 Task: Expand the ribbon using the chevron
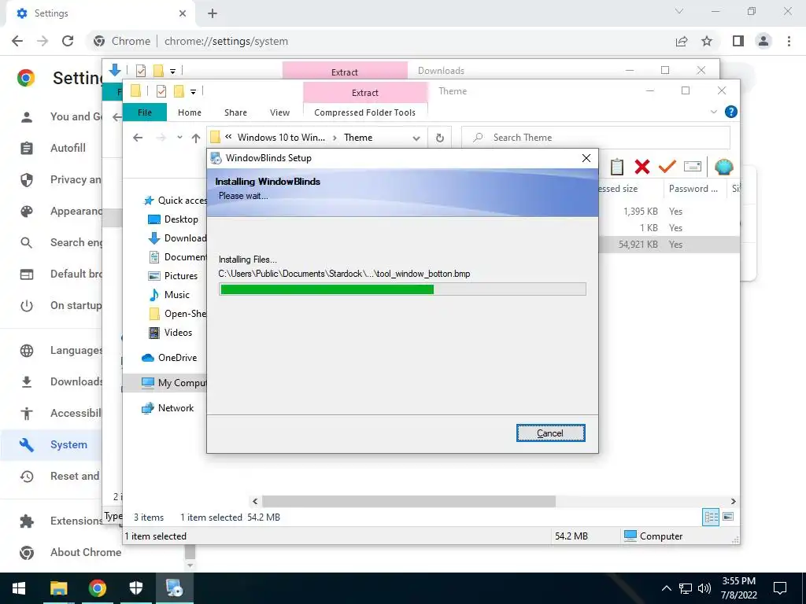pos(713,112)
